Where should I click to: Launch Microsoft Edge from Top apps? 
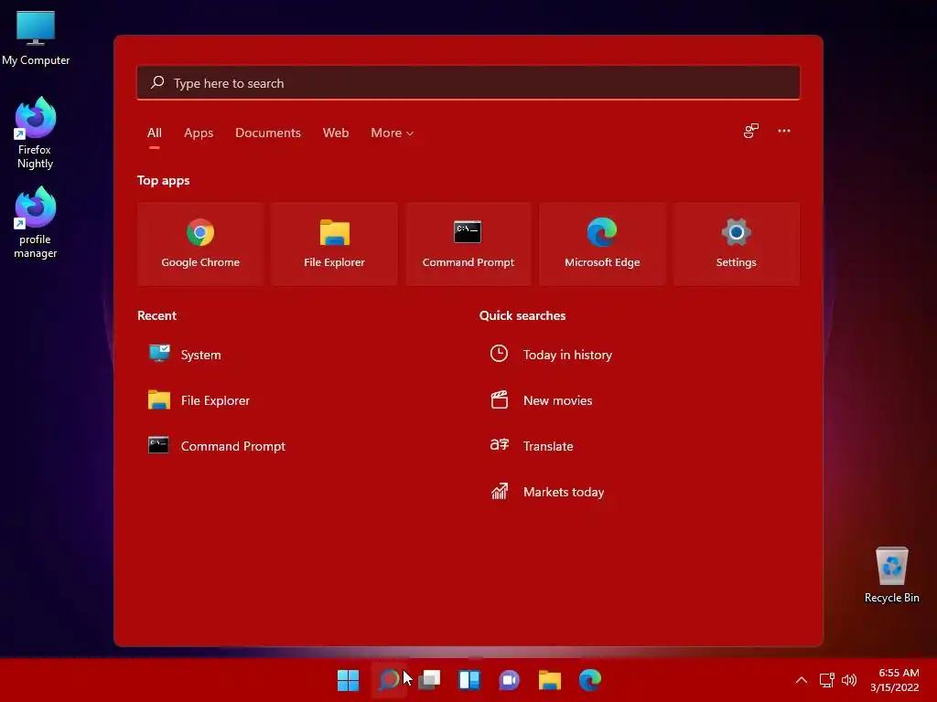[602, 243]
